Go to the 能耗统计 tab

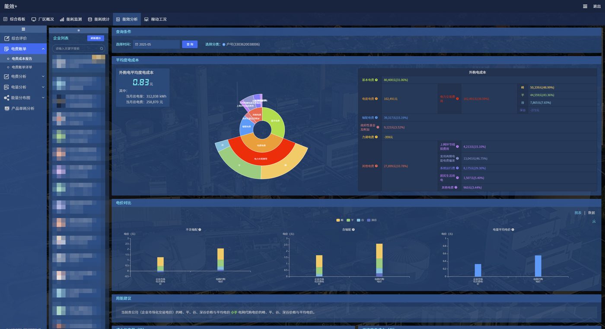coord(99,19)
